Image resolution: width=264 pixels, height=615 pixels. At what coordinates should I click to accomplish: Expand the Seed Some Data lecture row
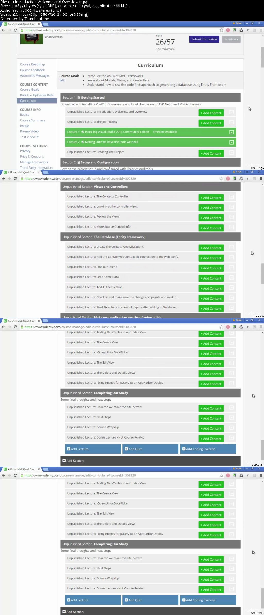tap(232, 277)
